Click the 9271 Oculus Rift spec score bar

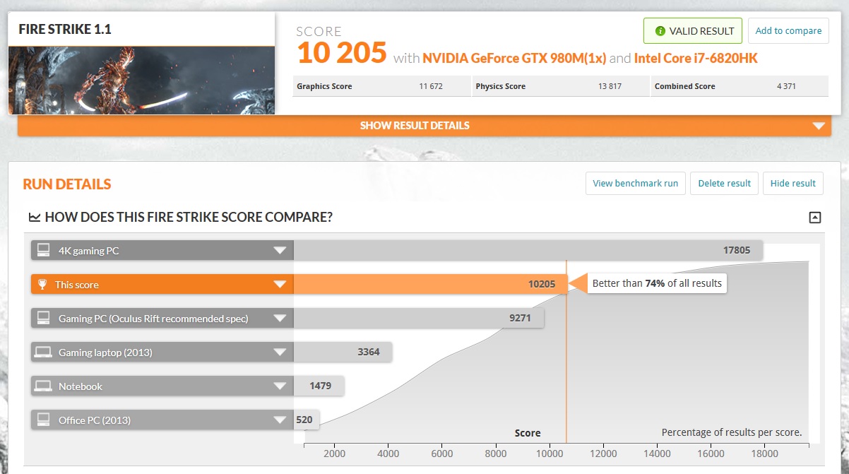coord(418,318)
